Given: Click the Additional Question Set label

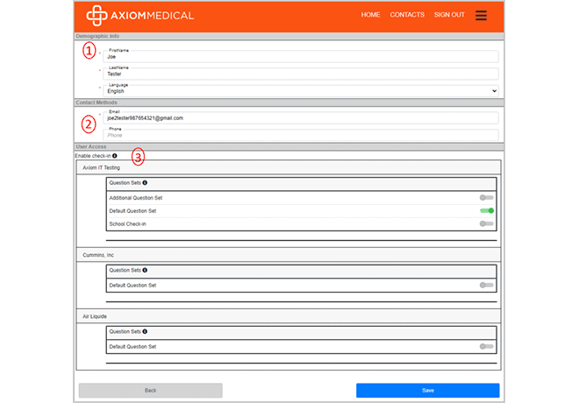Looking at the screenshot, I should pos(135,198).
